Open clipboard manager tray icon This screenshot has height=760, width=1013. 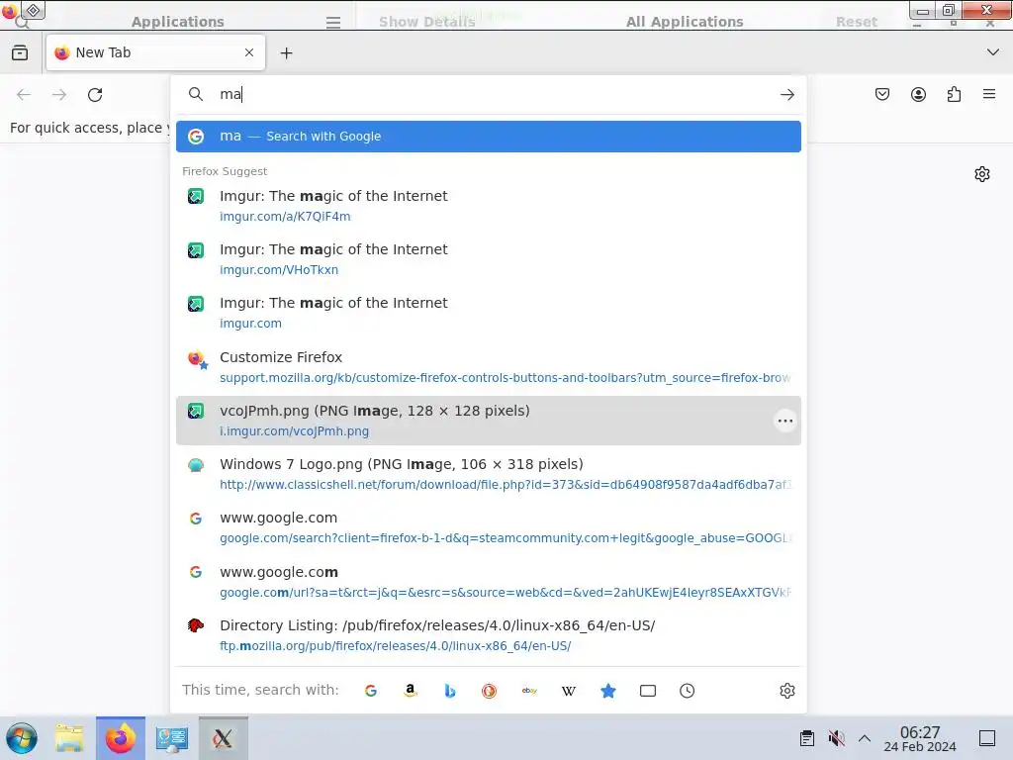click(x=807, y=738)
